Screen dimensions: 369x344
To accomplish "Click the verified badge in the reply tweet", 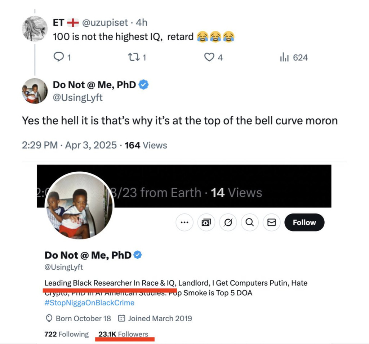I will [x=144, y=85].
